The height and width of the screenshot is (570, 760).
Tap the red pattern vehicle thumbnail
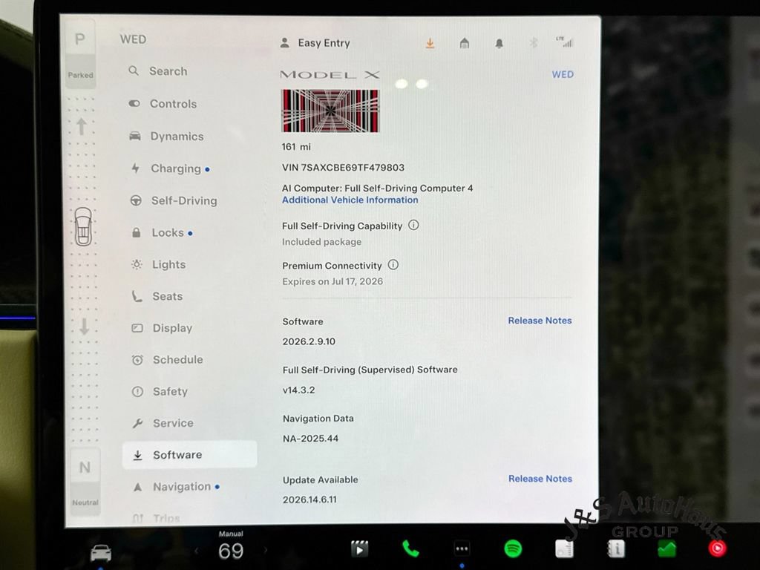[x=330, y=111]
